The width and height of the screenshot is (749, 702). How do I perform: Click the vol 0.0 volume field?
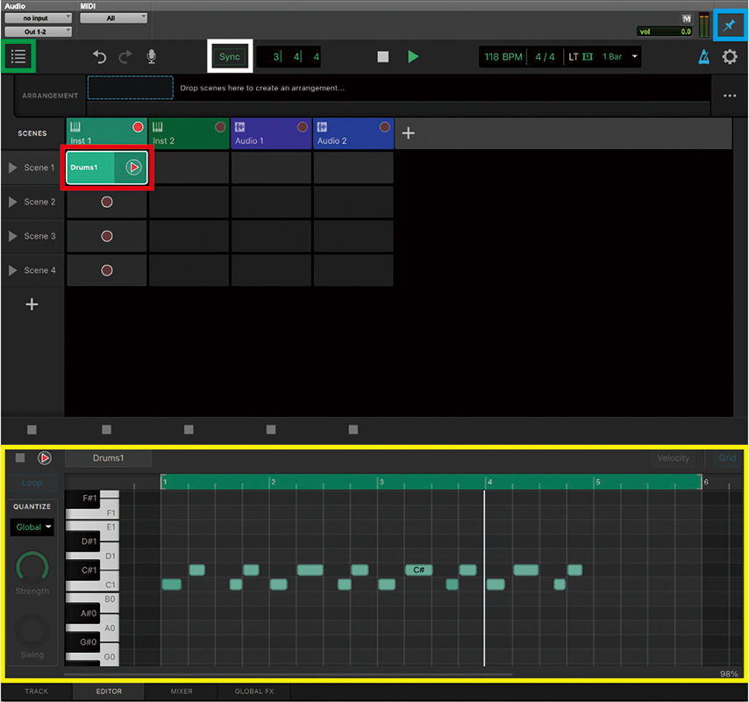click(666, 32)
